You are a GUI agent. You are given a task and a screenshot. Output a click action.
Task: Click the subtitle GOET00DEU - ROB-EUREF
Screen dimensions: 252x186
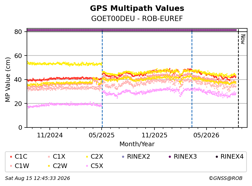tap(137, 18)
